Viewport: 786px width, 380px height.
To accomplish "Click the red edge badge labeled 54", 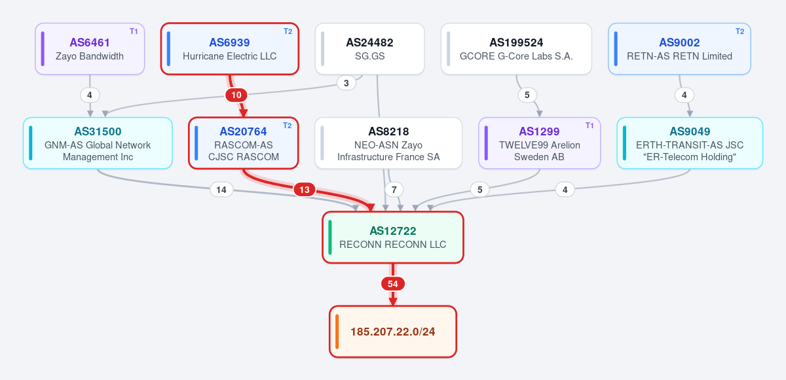I will pos(393,284).
